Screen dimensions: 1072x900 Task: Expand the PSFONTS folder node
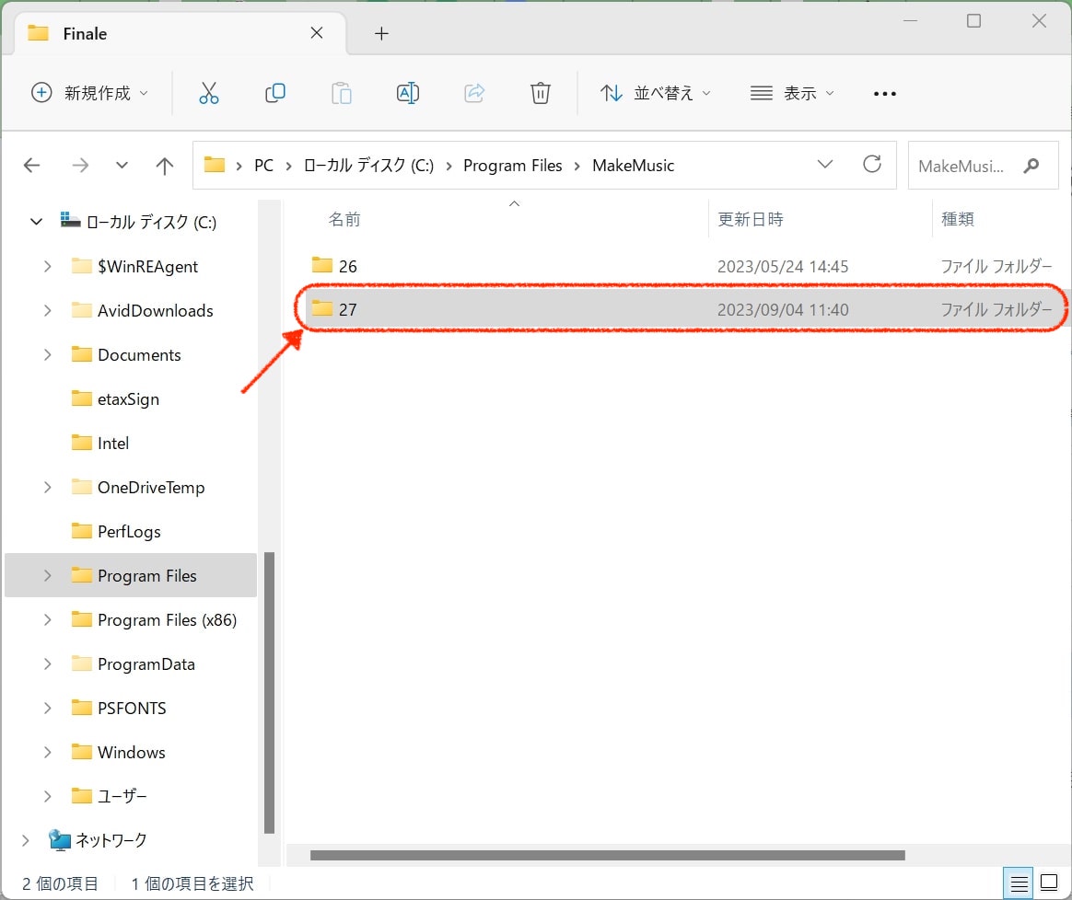coord(47,708)
